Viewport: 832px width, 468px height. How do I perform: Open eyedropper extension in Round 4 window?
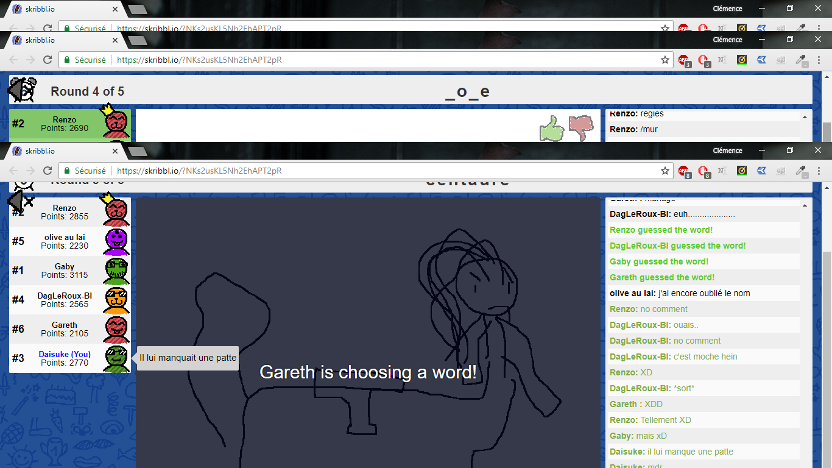(801, 60)
